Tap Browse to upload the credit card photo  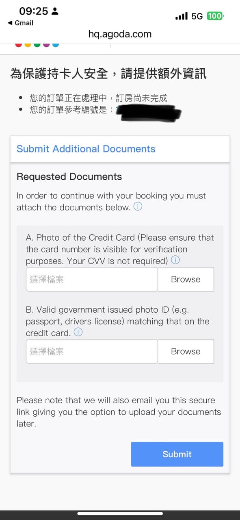[186, 279]
